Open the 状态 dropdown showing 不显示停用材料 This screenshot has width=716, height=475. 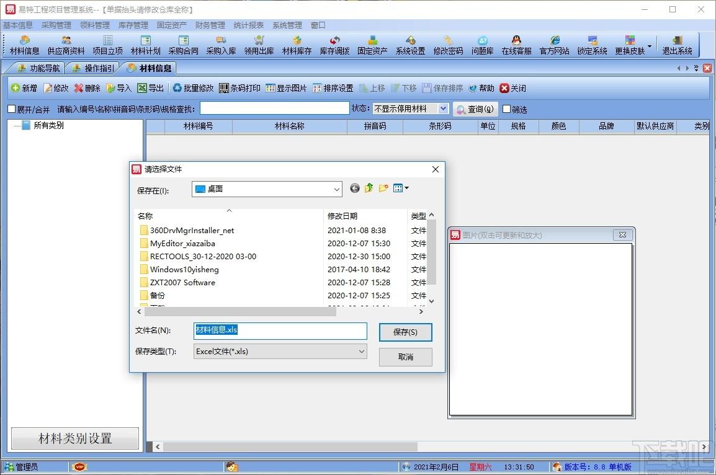[x=411, y=109]
